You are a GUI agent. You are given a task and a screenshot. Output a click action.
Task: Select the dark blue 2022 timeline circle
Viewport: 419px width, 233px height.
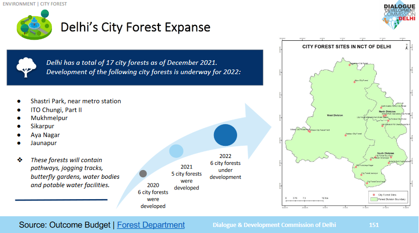tap(225, 135)
